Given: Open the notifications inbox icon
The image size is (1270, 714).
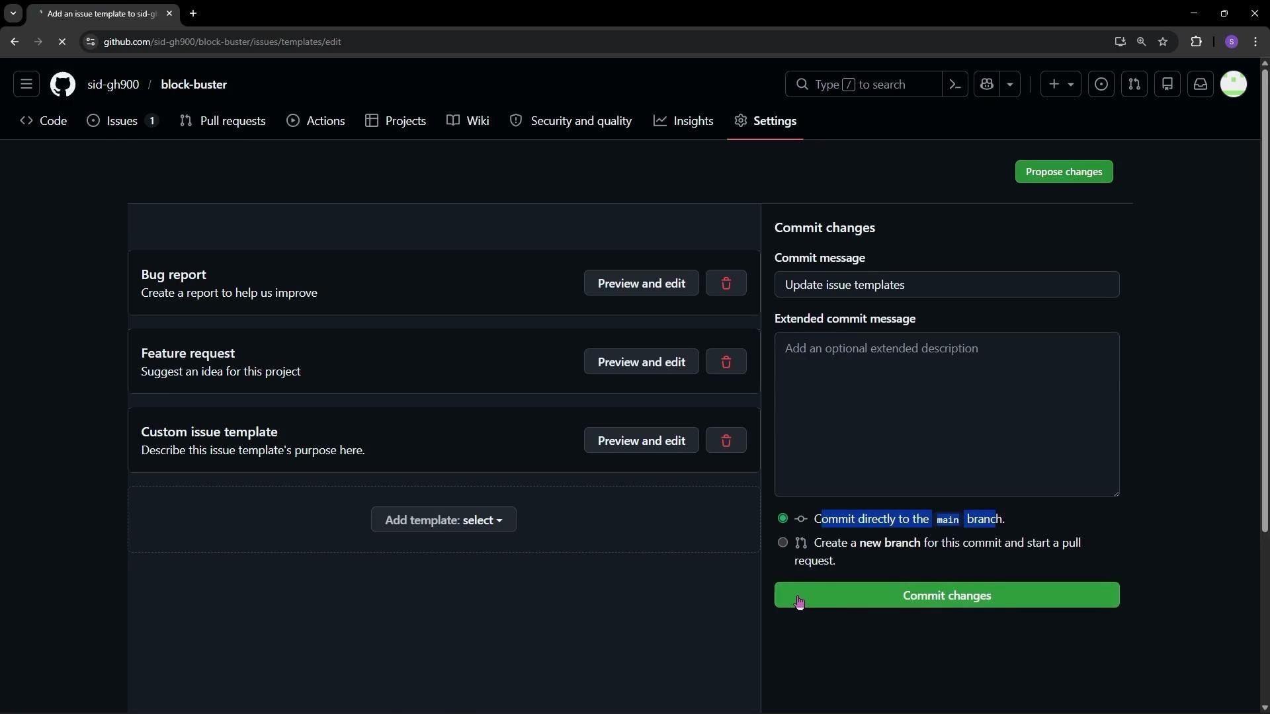Looking at the screenshot, I should point(1201,85).
